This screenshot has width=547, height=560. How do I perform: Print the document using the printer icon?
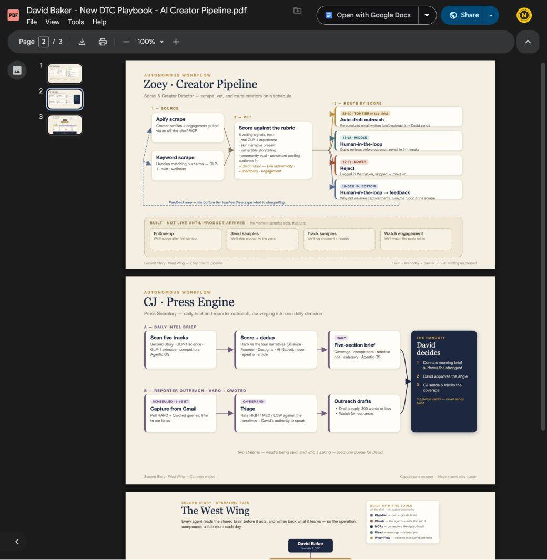[x=103, y=42]
